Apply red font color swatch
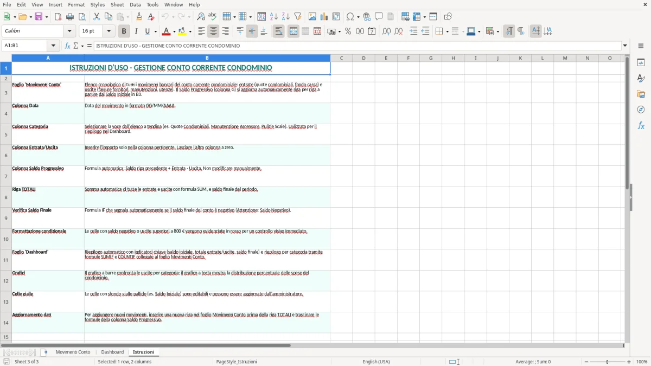Screen dimensions: 651x366 pyautogui.click(x=167, y=31)
